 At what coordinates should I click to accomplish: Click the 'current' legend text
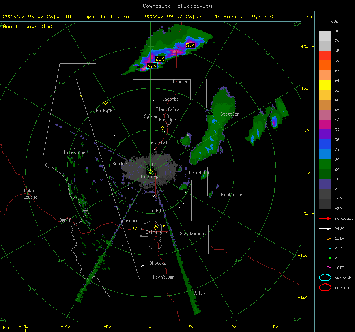click(342, 278)
